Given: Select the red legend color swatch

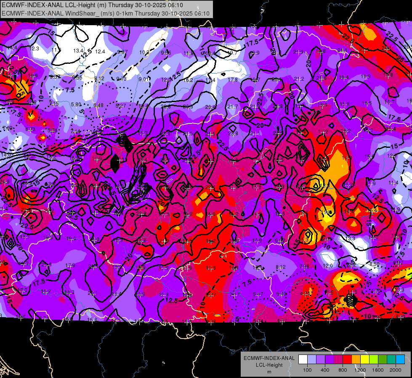Looking at the screenshot, I should coord(347,360).
